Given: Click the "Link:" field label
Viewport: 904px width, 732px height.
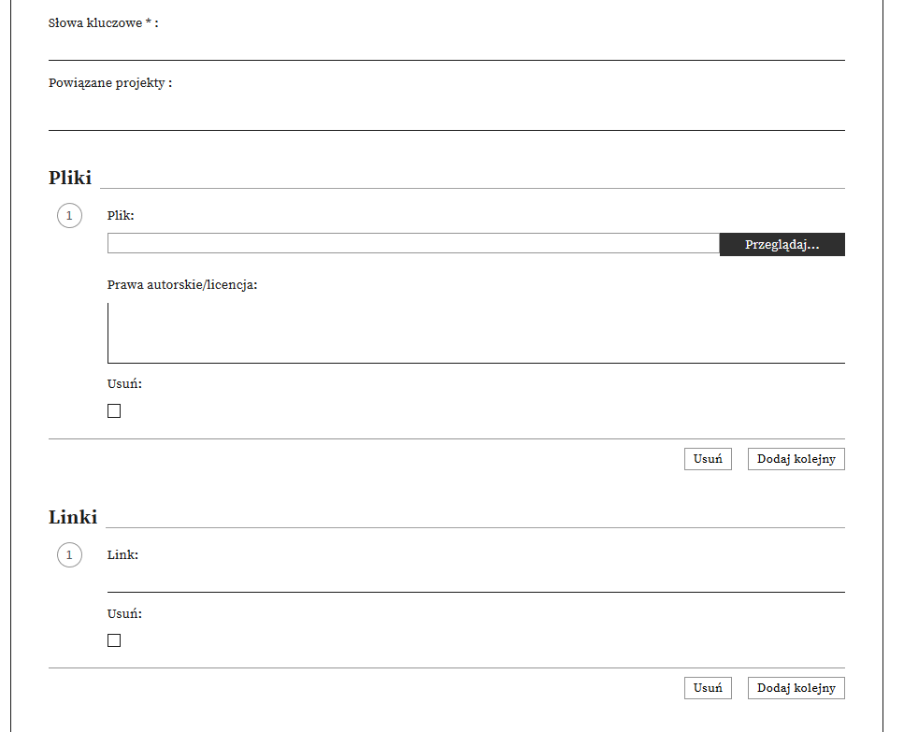Looking at the screenshot, I should tap(122, 555).
